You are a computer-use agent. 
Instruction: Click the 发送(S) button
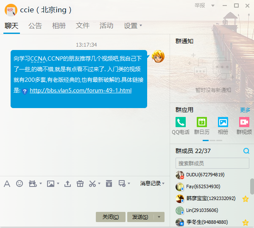point(140,217)
